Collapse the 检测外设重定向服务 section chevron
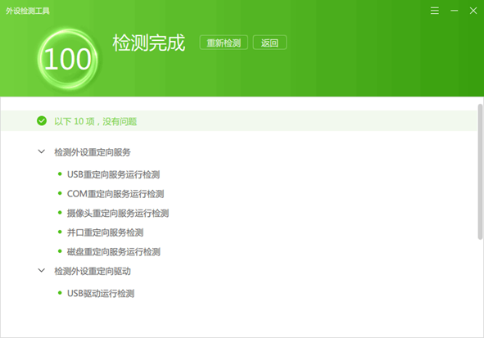The width and height of the screenshot is (484, 338). (x=42, y=151)
